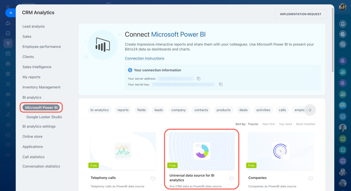Copy the secret key with copy icon
Viewport: 351px width, 191px height.
(x=220, y=85)
